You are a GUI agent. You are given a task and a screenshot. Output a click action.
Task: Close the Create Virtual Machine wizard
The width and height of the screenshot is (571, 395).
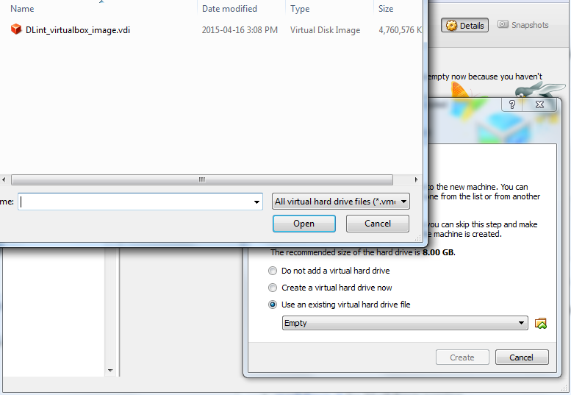(539, 104)
